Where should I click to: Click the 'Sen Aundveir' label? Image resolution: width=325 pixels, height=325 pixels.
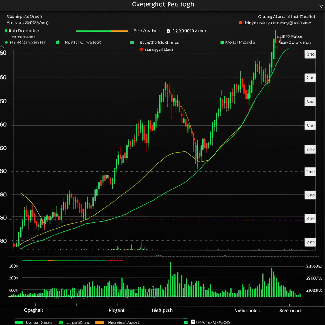pyautogui.click(x=147, y=31)
